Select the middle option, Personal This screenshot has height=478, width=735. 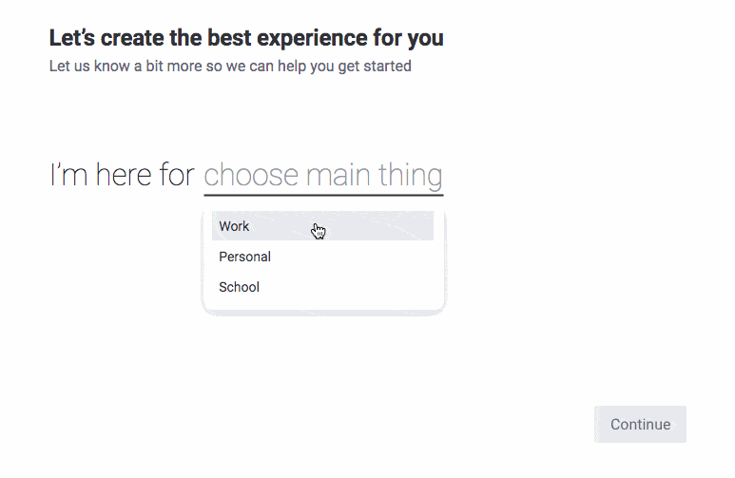[244, 257]
